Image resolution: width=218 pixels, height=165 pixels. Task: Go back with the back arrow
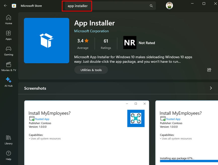pyautogui.click(x=6, y=6)
